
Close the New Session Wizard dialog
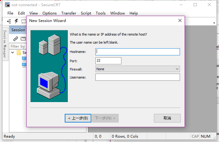[180, 20]
